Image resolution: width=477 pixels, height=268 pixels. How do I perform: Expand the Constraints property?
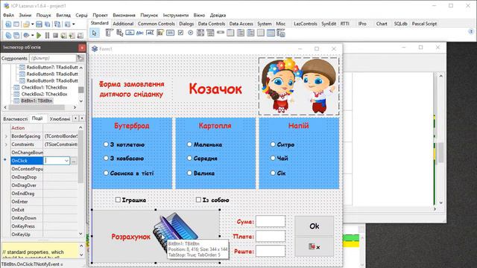[6, 144]
